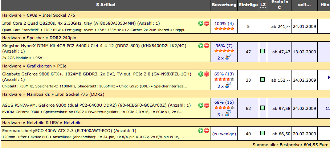330x148 pixels.
Task: Click 120mm Lüfter • aktive PFC description
Action: (x=93, y=137)
